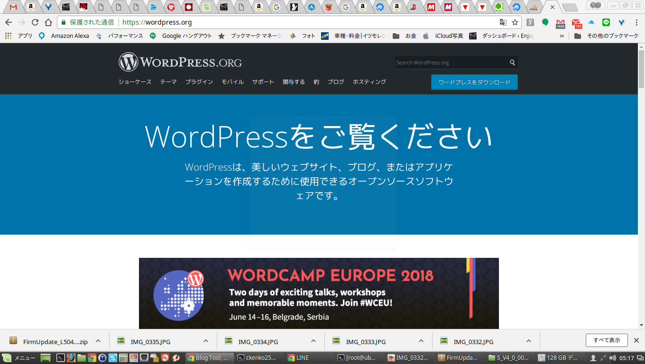Click すべて表示 downloads button
The width and height of the screenshot is (645, 364).
[607, 340]
